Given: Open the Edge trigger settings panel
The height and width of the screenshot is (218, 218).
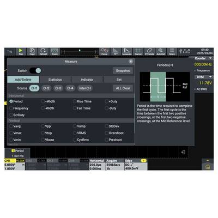Looking at the screenshot, I should (x=136, y=165).
